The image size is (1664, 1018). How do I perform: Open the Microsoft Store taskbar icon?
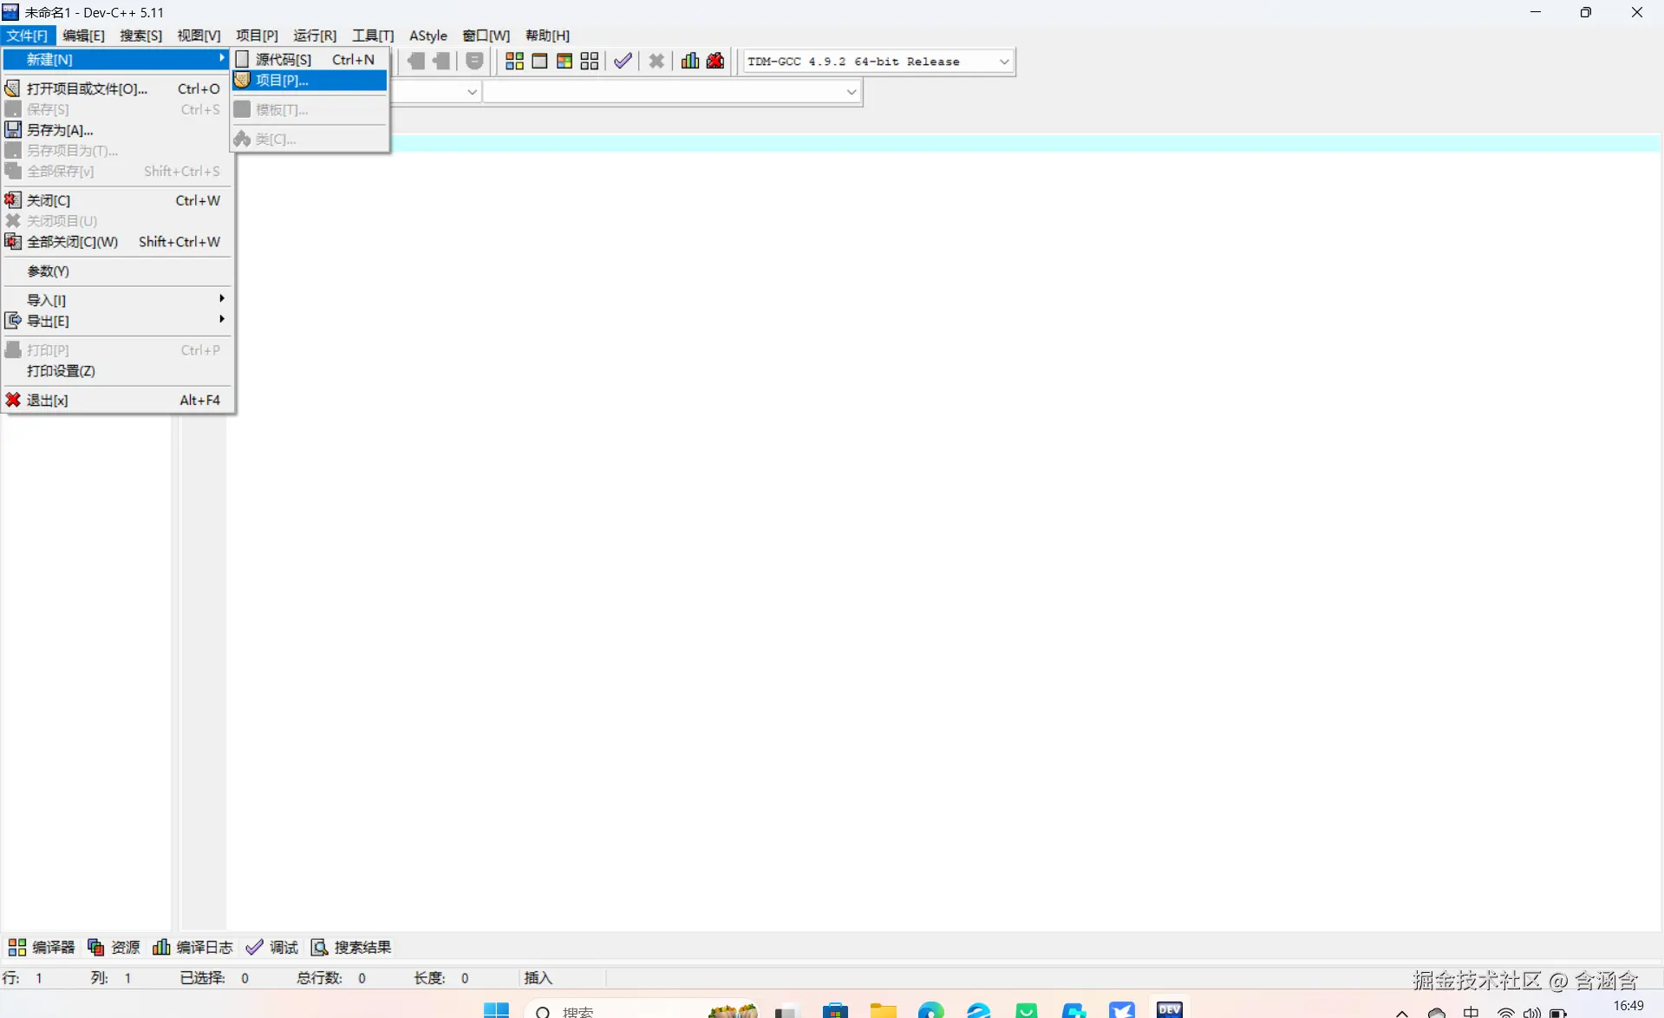click(x=835, y=1011)
